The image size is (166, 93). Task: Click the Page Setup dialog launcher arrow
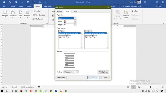pyautogui.click(x=47, y=23)
